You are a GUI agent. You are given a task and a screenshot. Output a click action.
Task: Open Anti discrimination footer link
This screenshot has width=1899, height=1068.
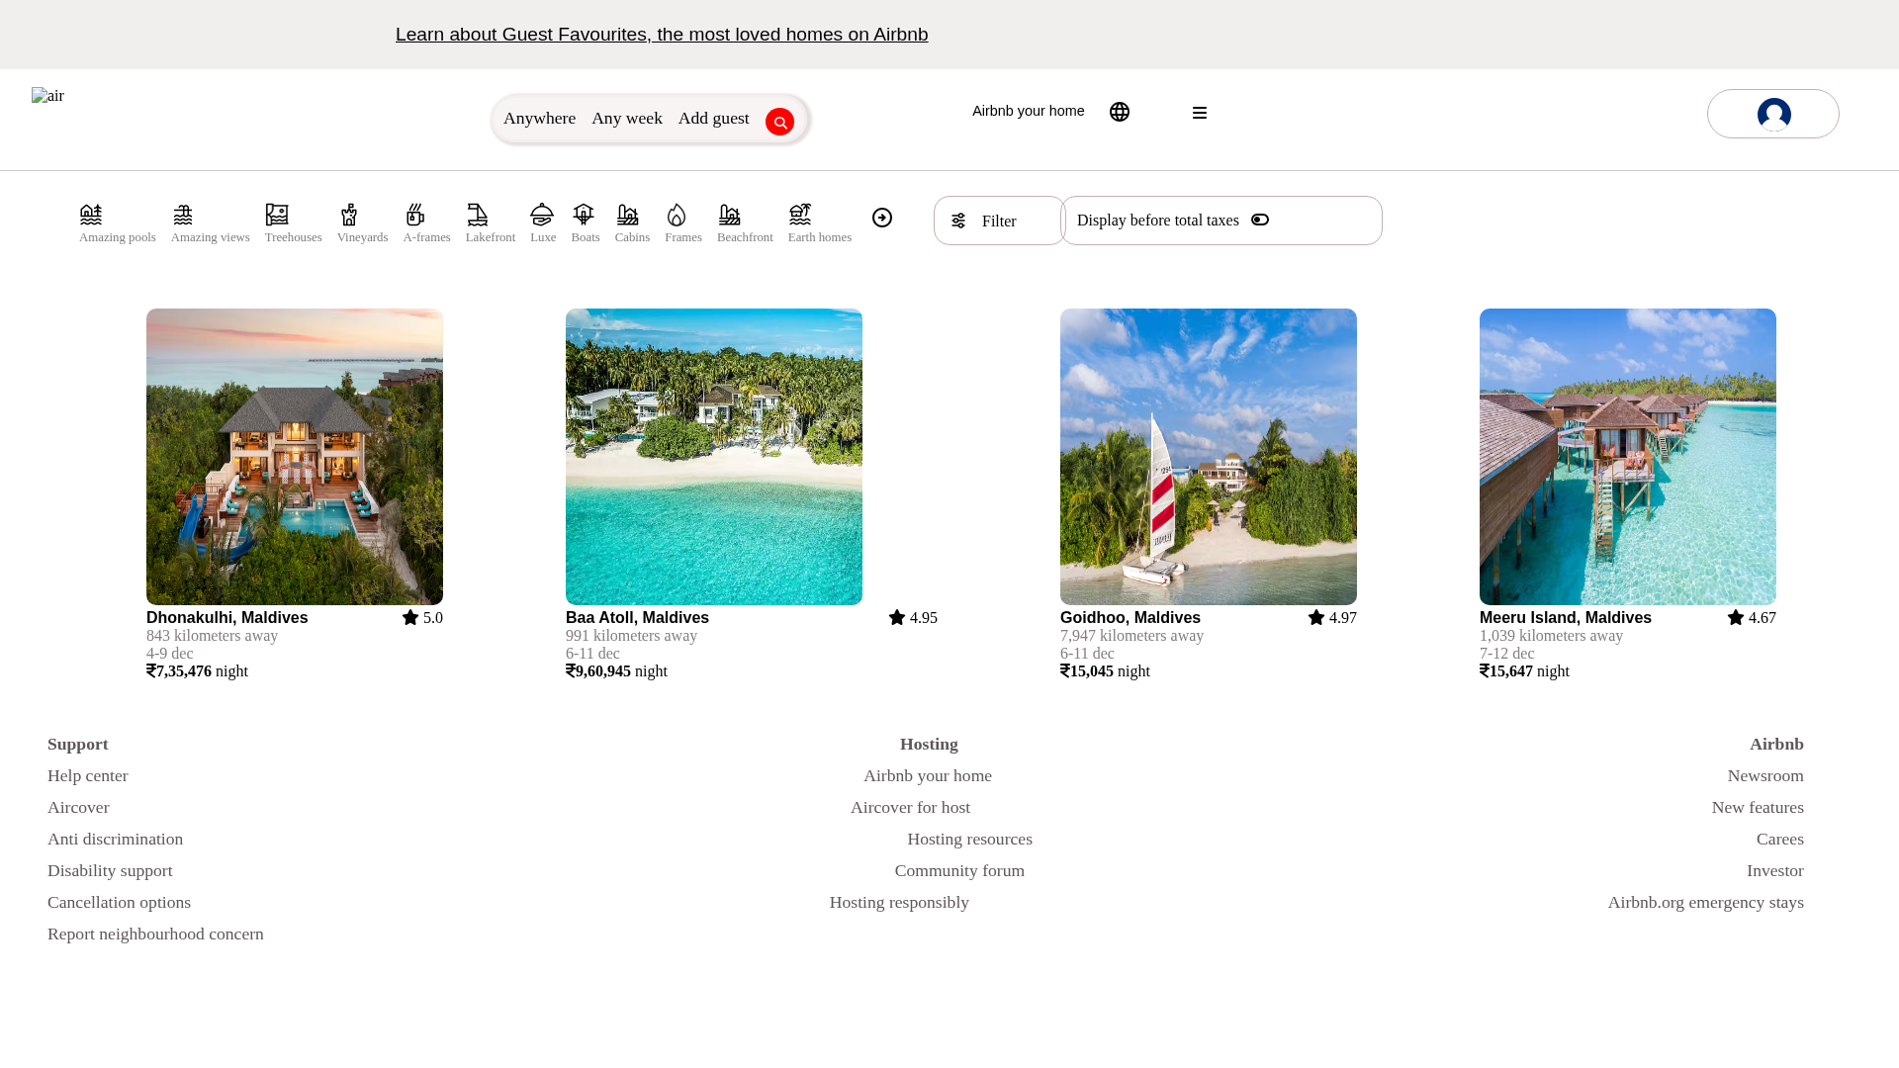click(115, 839)
